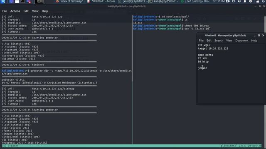
Task: Click 'http://10.10.226.121/sitemap' Url value
Action: (x=53, y=89)
